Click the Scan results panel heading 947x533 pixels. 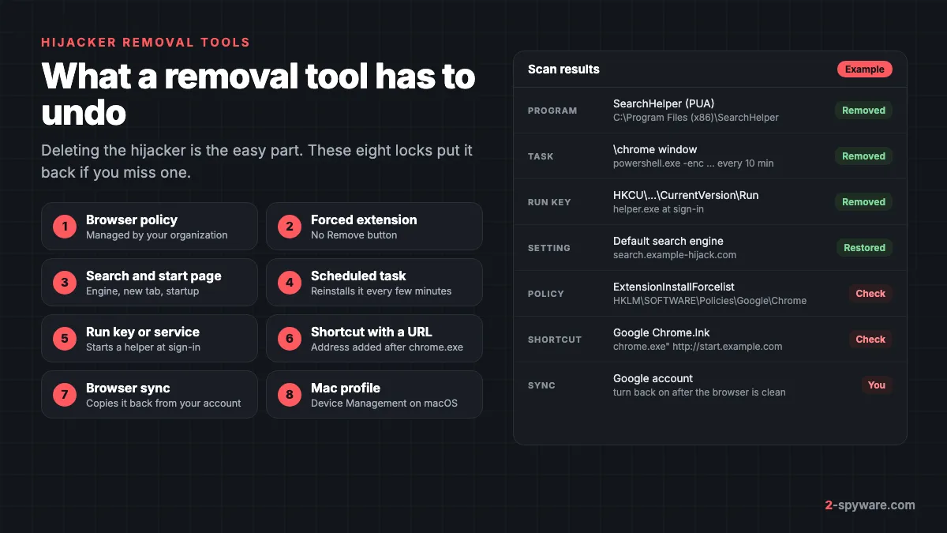click(x=563, y=69)
